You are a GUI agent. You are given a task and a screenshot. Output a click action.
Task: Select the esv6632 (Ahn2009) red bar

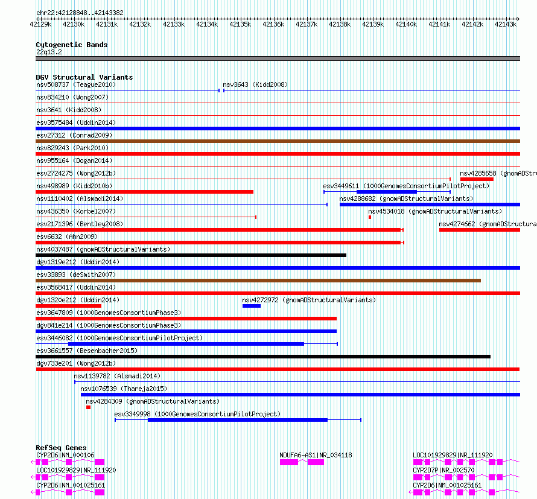218,243
